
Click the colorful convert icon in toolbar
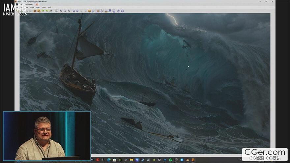(51, 11)
